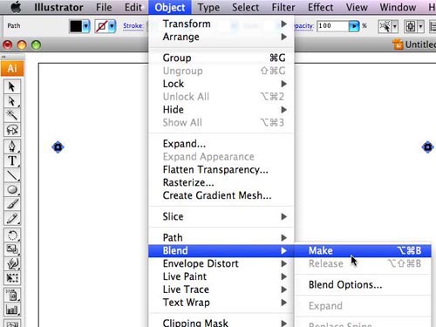The height and width of the screenshot is (327, 436).
Task: Expand the Arrange submenu
Action: tap(284, 37)
